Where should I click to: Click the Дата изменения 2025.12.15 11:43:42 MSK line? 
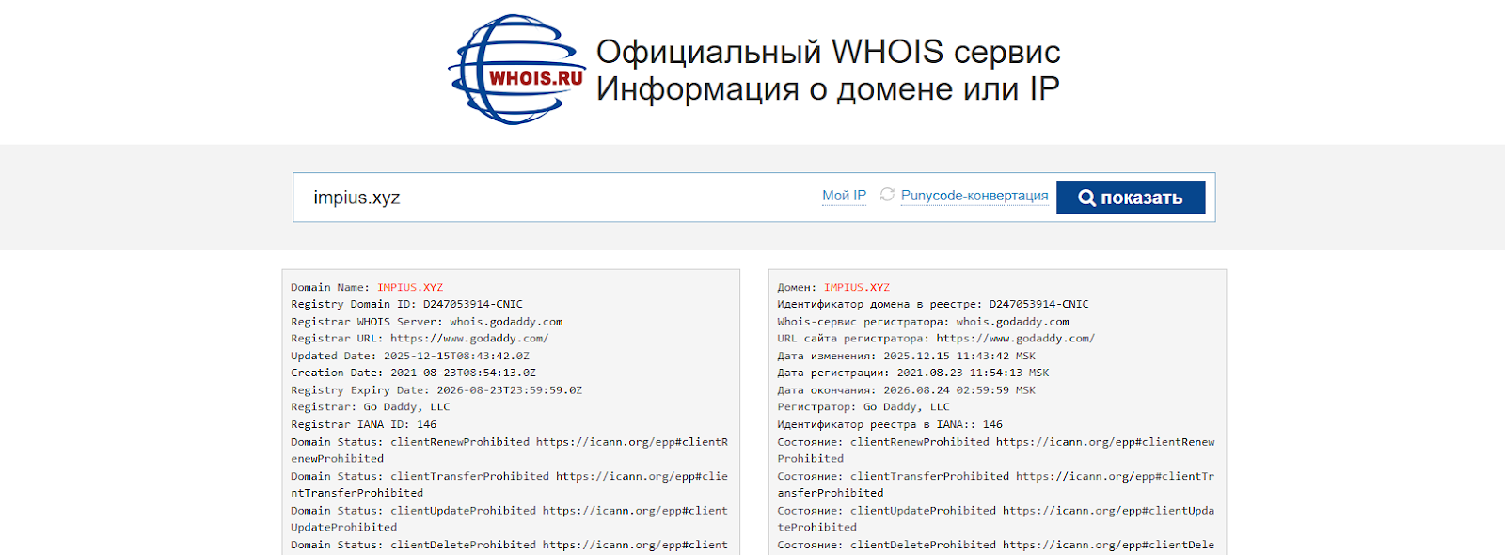[906, 357]
